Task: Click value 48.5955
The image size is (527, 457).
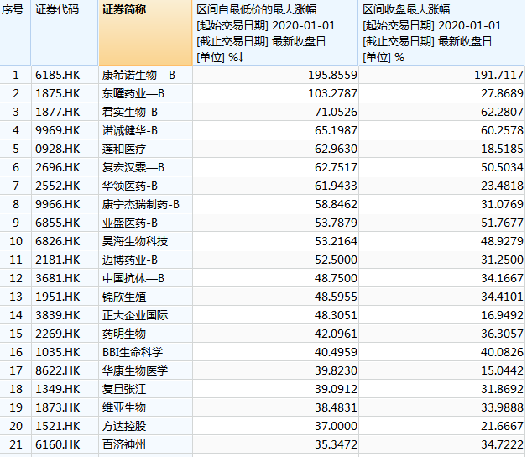Action: [337, 297]
